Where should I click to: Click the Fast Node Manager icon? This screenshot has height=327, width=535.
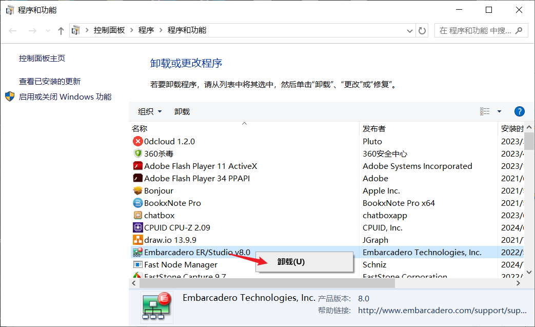[137, 264]
